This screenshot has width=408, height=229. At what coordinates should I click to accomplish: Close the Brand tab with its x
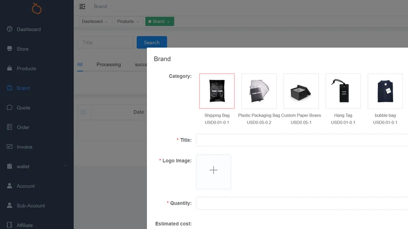[168, 22]
